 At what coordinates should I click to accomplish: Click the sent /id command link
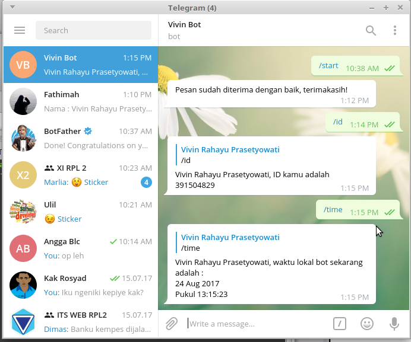337,122
